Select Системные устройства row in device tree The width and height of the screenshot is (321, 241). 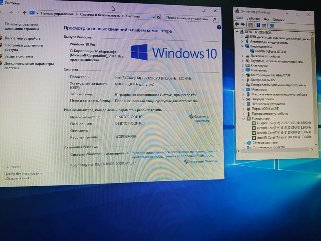269,147
